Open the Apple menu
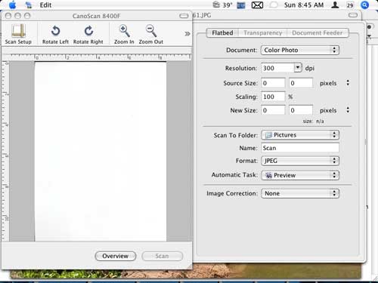Viewport: 378px width, 283px height. (13, 5)
